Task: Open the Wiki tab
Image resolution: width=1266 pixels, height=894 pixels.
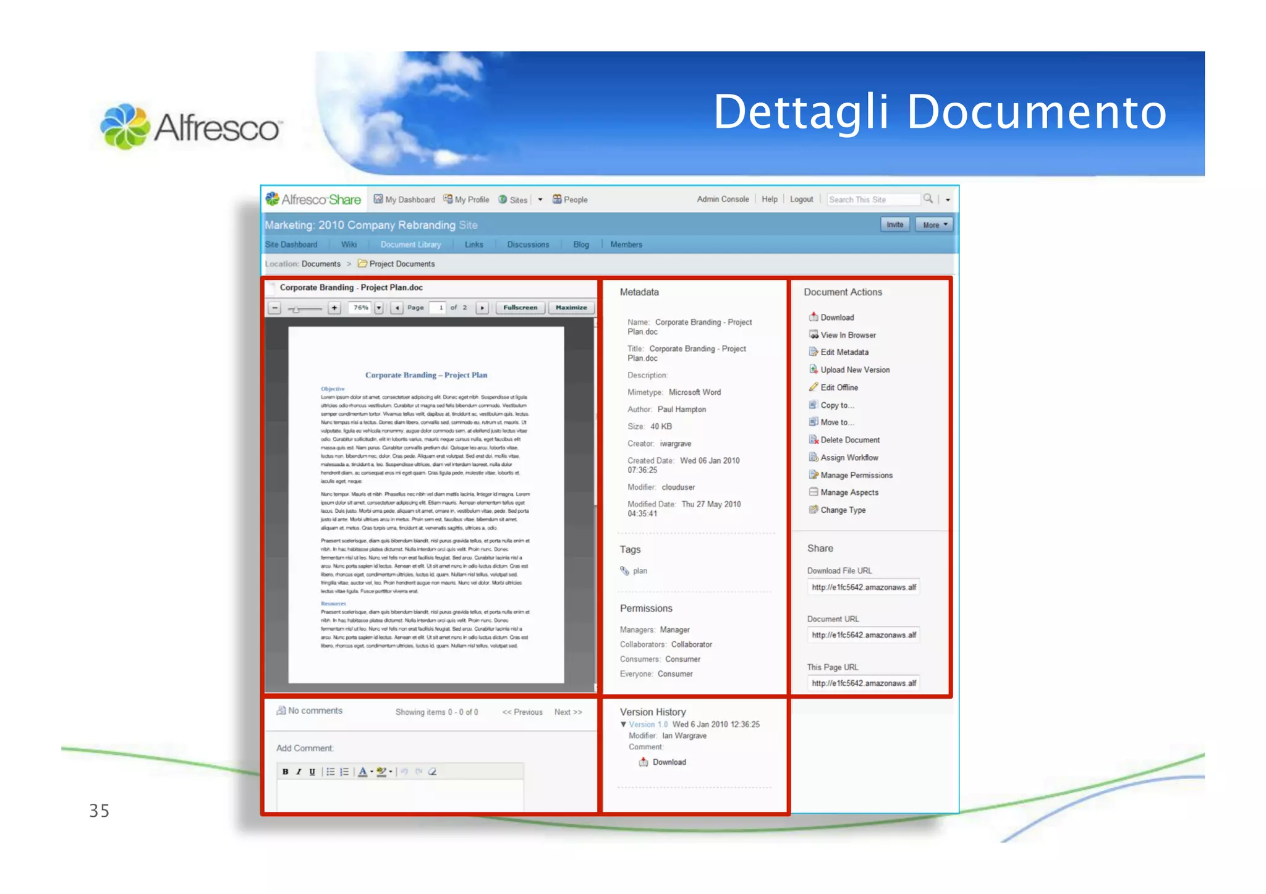Action: 349,245
